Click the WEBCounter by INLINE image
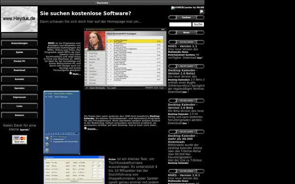 tap(188, 8)
